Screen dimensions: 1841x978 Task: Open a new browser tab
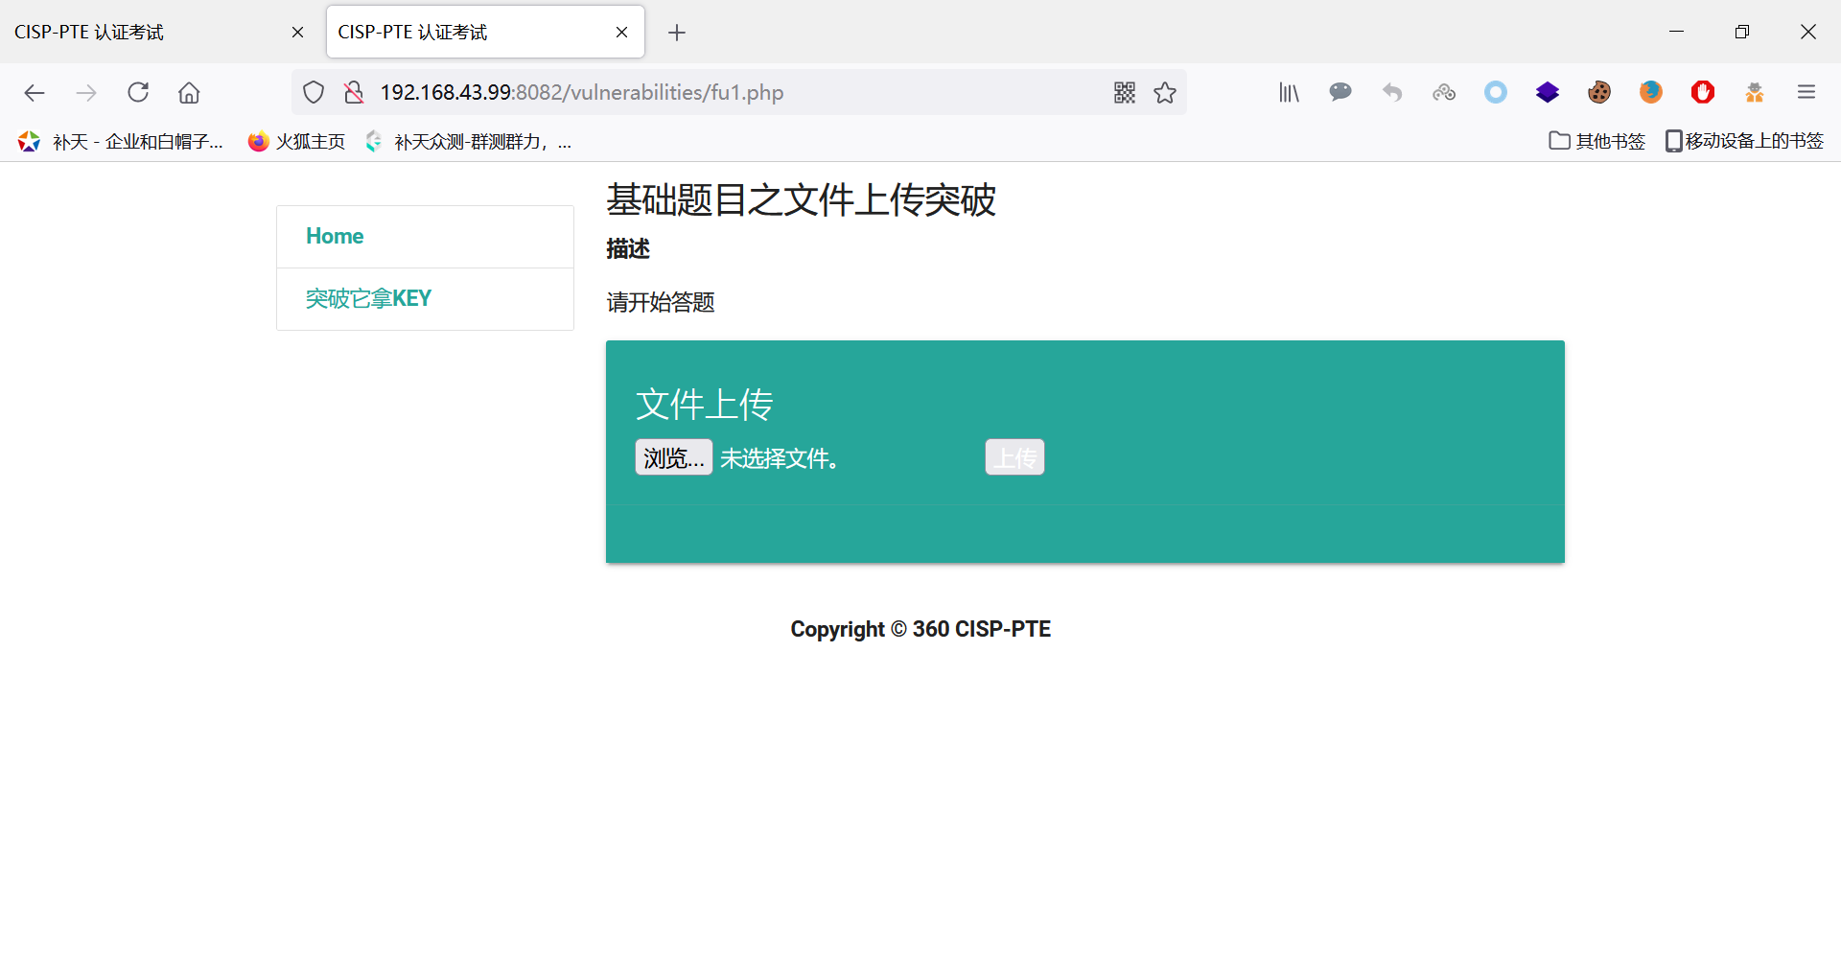coord(677,33)
